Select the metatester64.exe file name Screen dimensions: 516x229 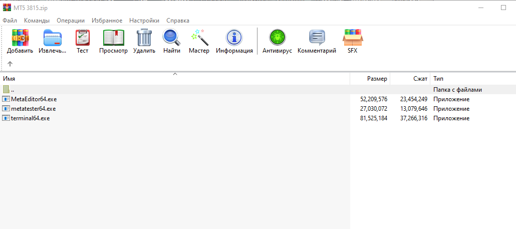click(x=33, y=109)
